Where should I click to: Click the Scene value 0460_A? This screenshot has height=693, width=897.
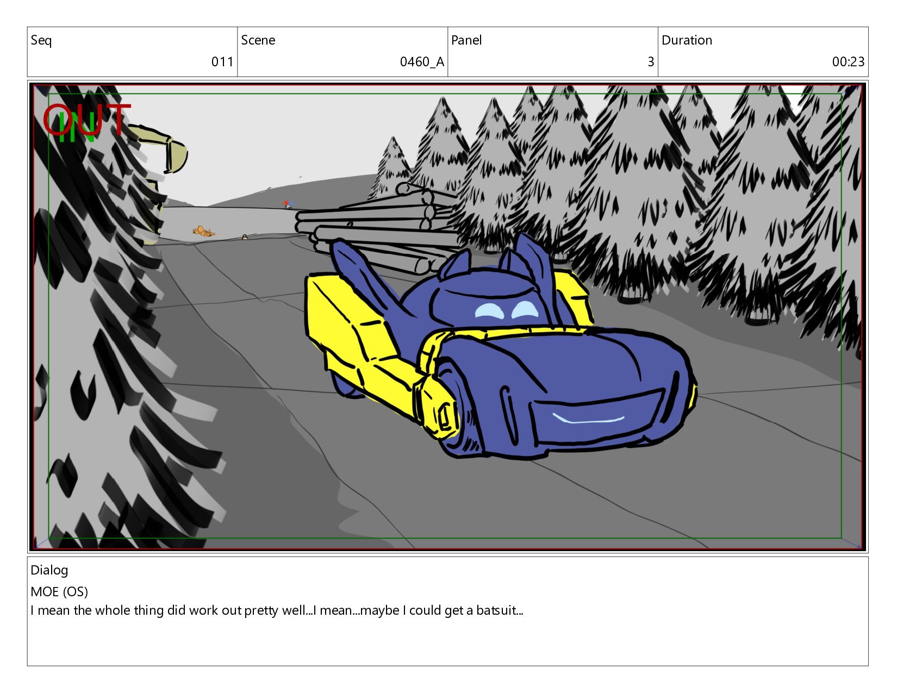422,62
